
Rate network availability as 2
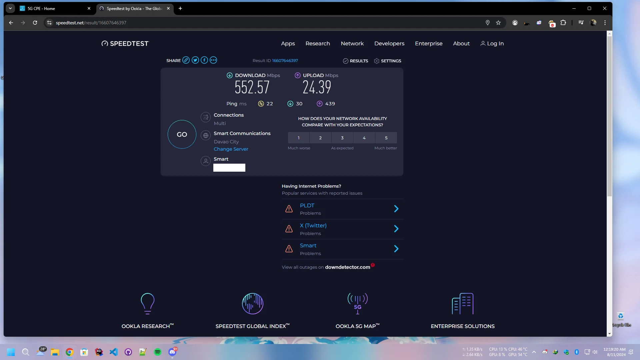[x=320, y=138]
